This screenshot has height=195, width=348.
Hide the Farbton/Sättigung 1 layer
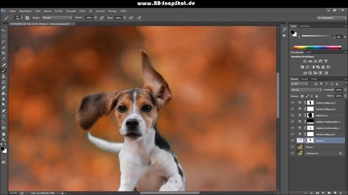293,134
